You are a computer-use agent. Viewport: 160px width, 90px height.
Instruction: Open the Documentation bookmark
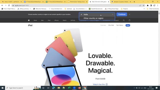coord(80,9)
